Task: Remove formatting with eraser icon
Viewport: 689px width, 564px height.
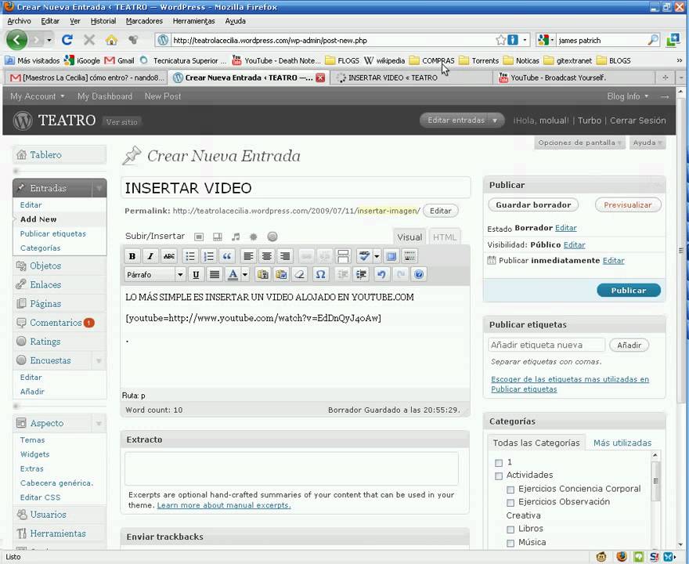Action: tap(300, 275)
